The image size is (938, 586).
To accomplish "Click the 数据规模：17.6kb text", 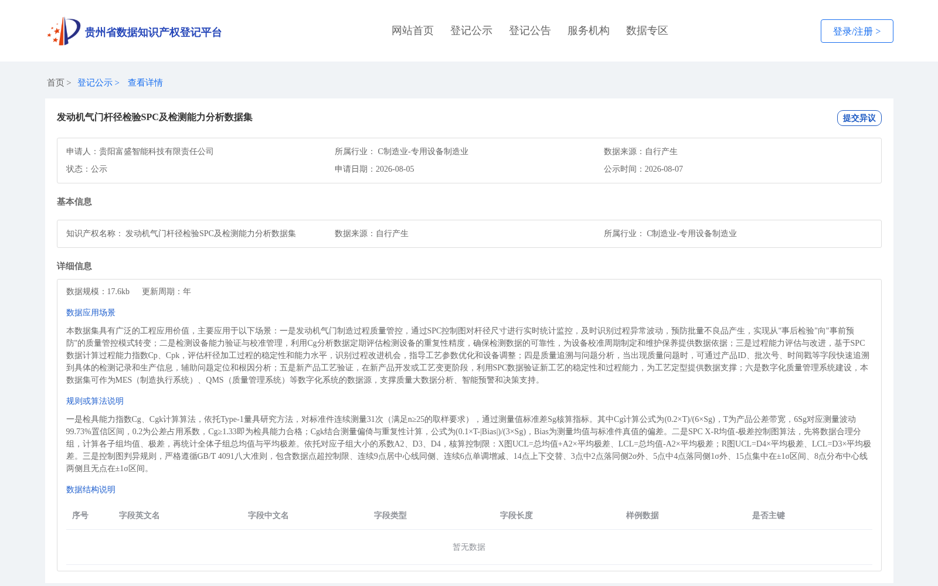I will (98, 291).
